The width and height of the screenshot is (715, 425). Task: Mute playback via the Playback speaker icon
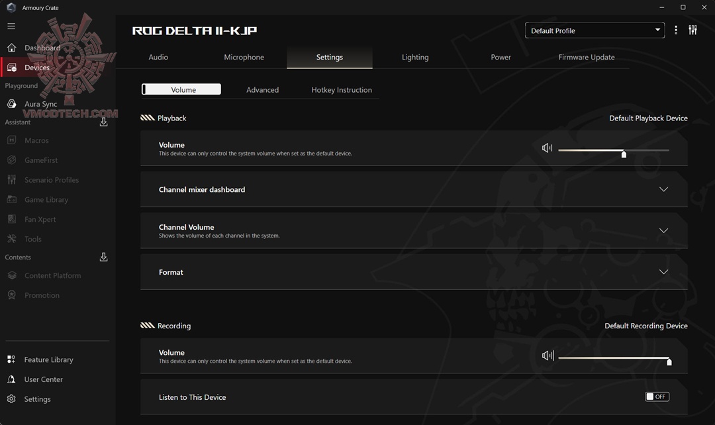coord(548,148)
